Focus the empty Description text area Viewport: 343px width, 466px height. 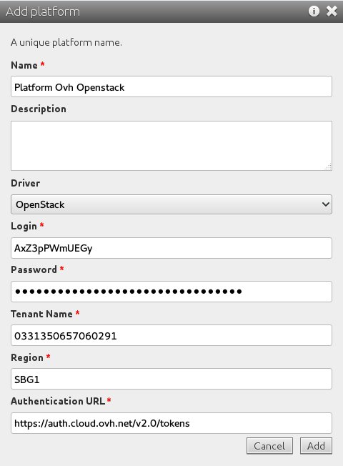[x=171, y=146]
